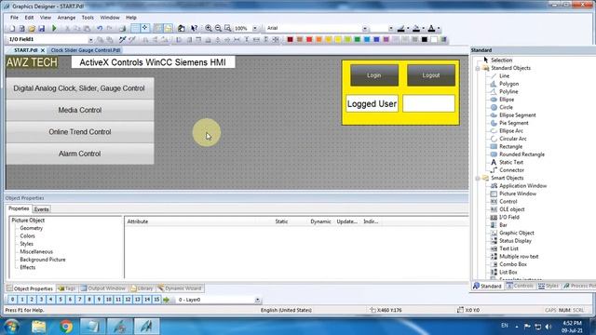Open Windows Explorer from the taskbar
596x335 pixels.
(x=39, y=327)
